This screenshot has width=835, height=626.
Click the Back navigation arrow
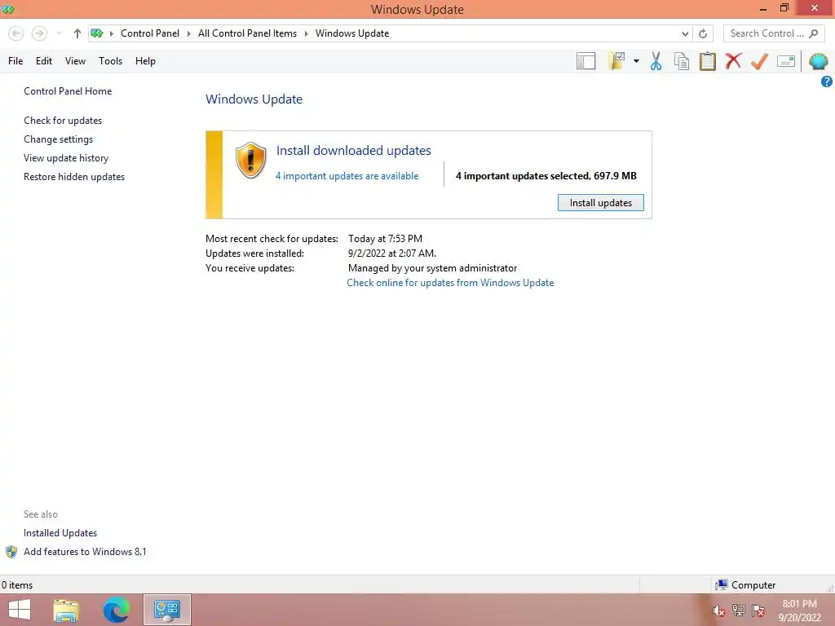[x=16, y=33]
